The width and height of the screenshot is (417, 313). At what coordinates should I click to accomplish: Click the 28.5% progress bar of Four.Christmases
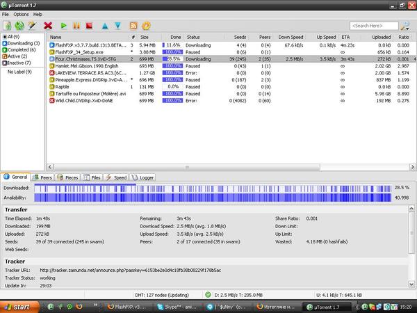[x=172, y=59]
